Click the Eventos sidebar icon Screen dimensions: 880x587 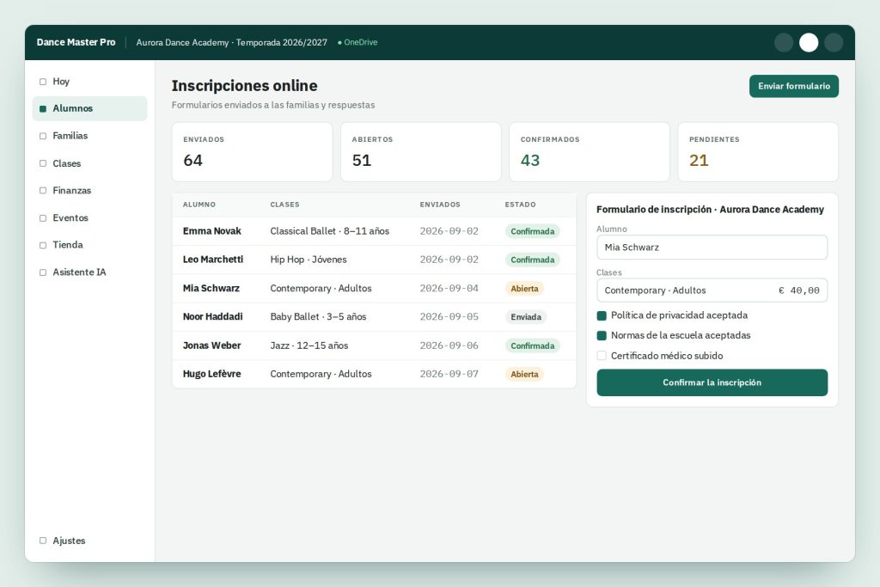(43, 217)
